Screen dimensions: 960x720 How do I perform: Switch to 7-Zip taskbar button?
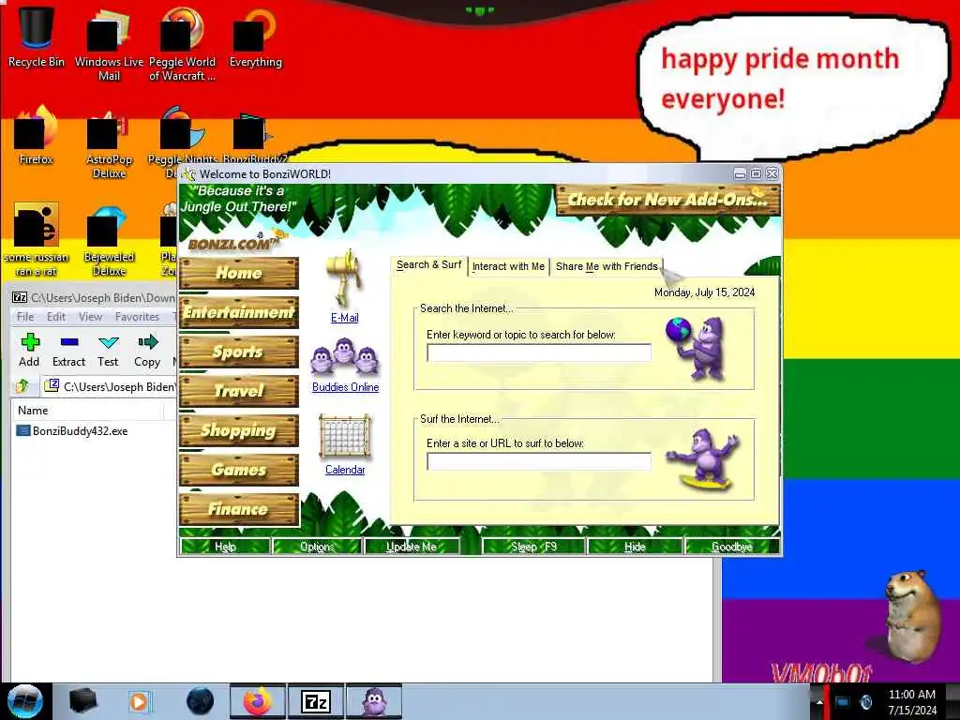pyautogui.click(x=316, y=701)
